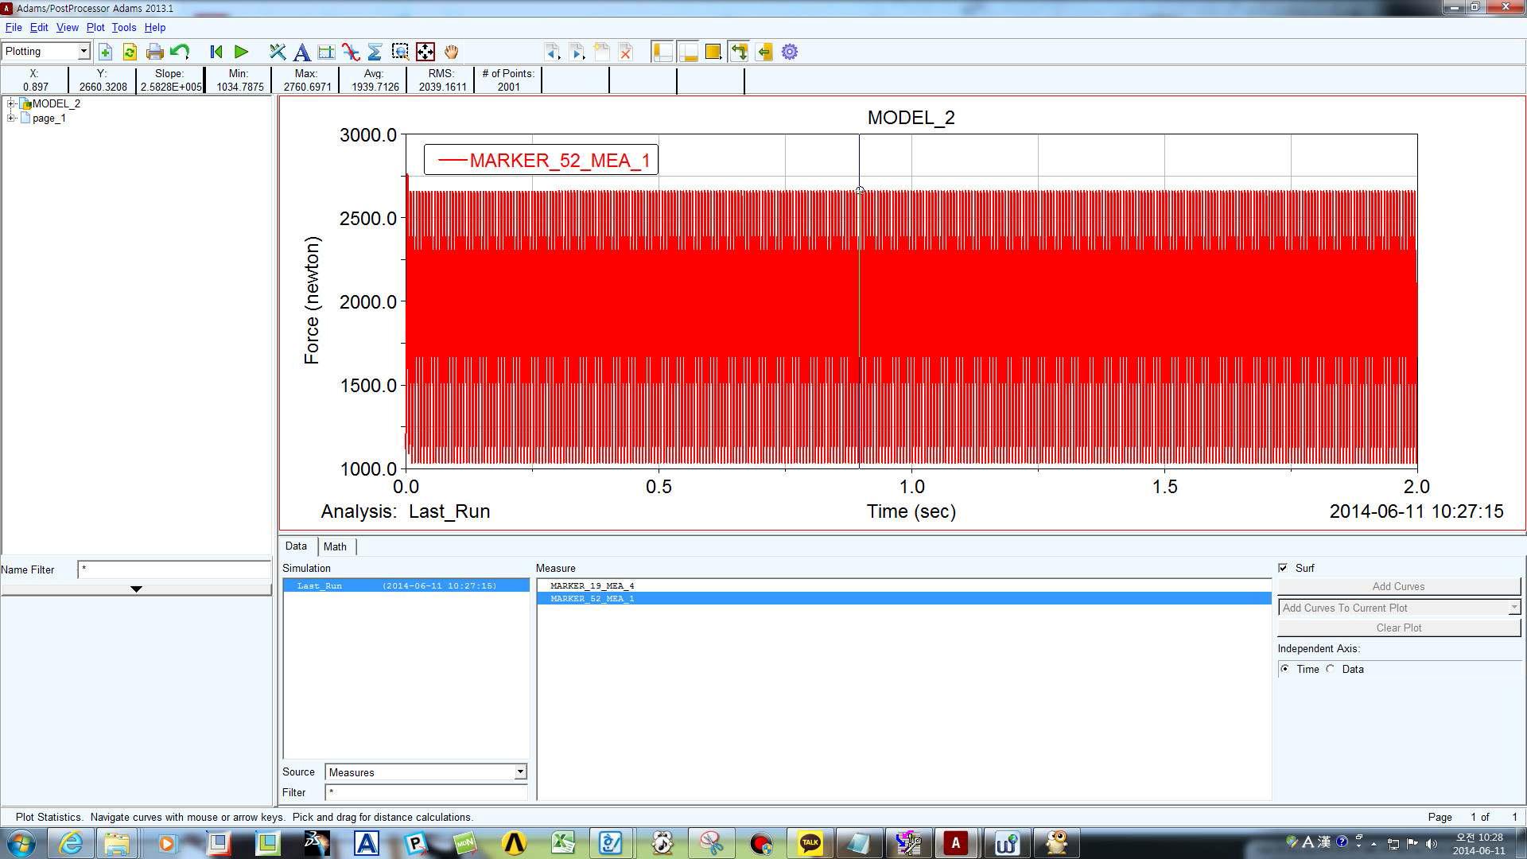This screenshot has height=859, width=1527.
Task: Click the MODEL_2 plot title
Action: 911,118
